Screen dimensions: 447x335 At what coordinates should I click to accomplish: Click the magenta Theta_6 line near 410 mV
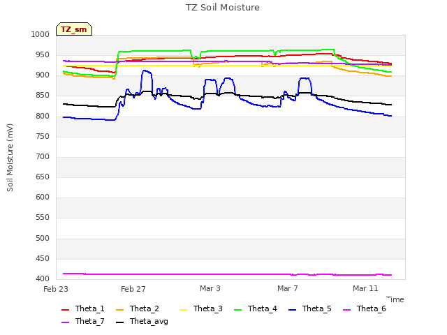[x=227, y=274]
